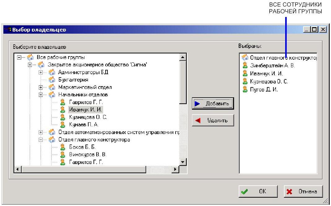Click the Отмена button to cancel
Image resolution: width=331 pixels, height=206 pixels.
(303, 191)
